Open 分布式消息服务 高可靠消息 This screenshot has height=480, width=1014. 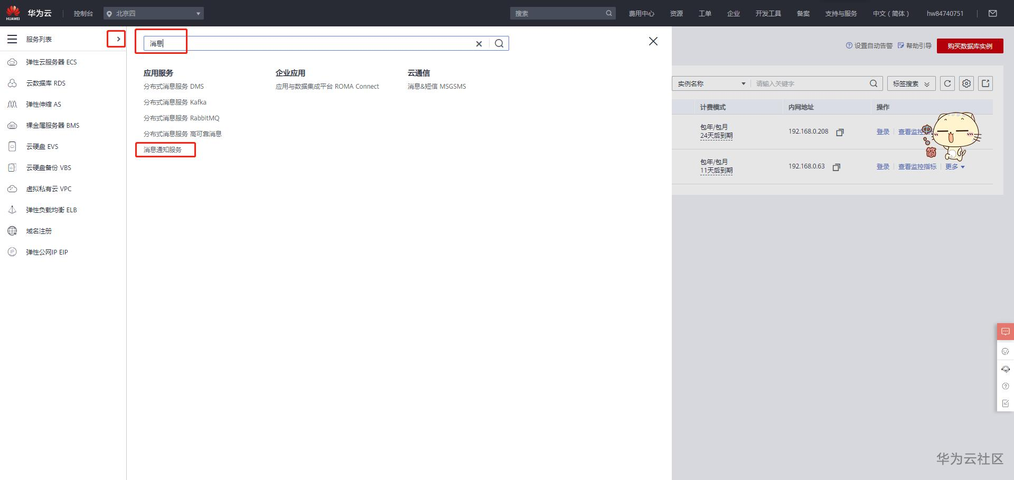[x=183, y=134]
